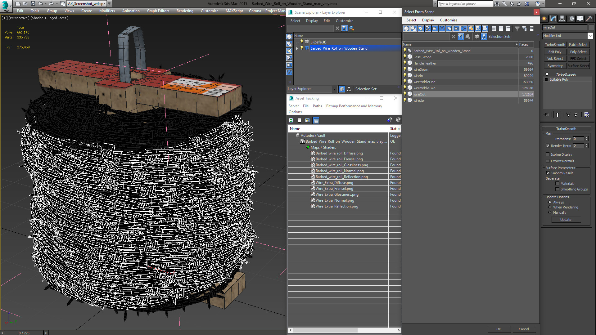Image resolution: width=596 pixels, height=335 pixels.
Task: Open the Graph Editors menu
Action: pyautogui.click(x=158, y=11)
